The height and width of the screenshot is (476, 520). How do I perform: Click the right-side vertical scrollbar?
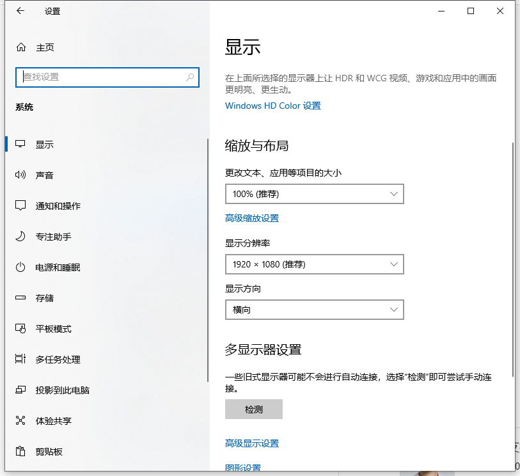(x=512, y=256)
